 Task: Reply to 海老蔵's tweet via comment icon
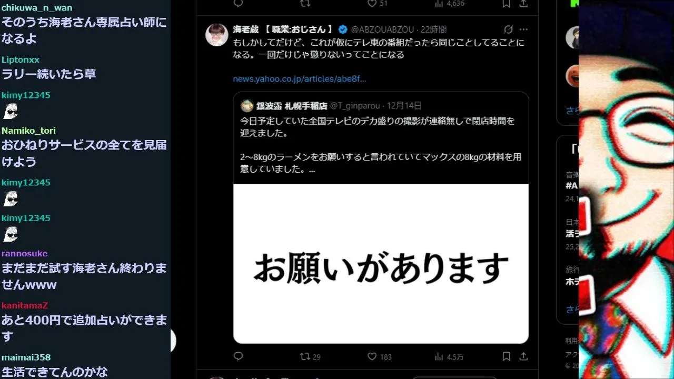(x=238, y=356)
